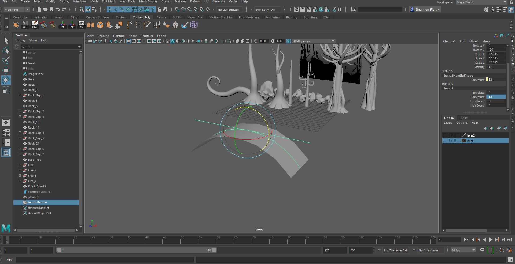Switch to the Rendering shelf tab
Viewport: 515px width, 264px height.
pos(272,17)
